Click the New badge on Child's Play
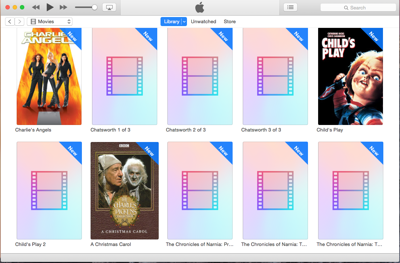 [x=374, y=37]
